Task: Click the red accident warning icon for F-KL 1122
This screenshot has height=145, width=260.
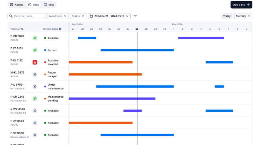Action: click(35, 62)
